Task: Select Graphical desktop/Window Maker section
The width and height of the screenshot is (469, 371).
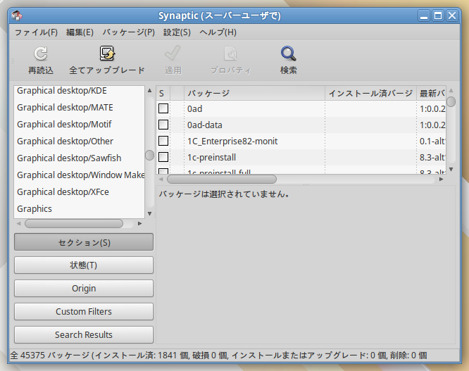Action: coord(80,175)
